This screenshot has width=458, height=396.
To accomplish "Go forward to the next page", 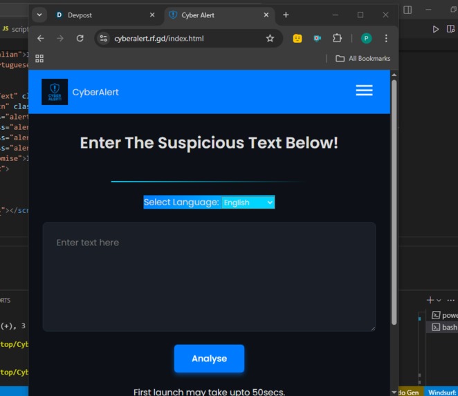I will (x=60, y=38).
